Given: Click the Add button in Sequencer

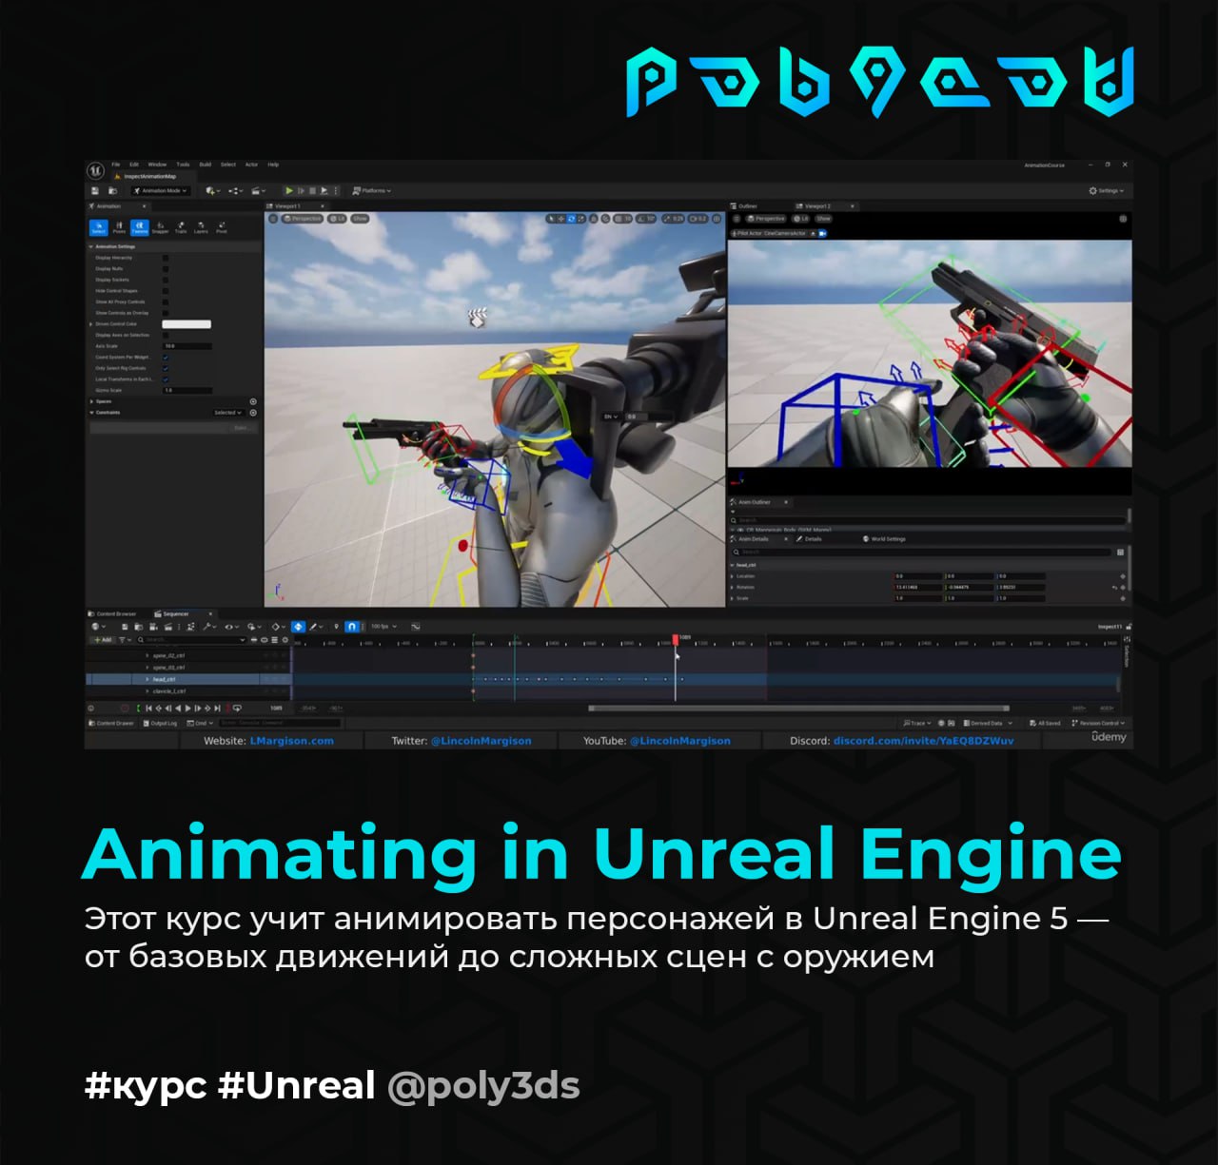Looking at the screenshot, I should pos(102,640).
